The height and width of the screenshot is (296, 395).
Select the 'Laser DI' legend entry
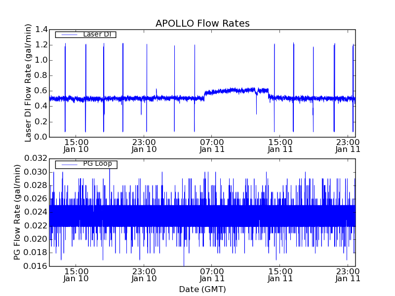85,35
